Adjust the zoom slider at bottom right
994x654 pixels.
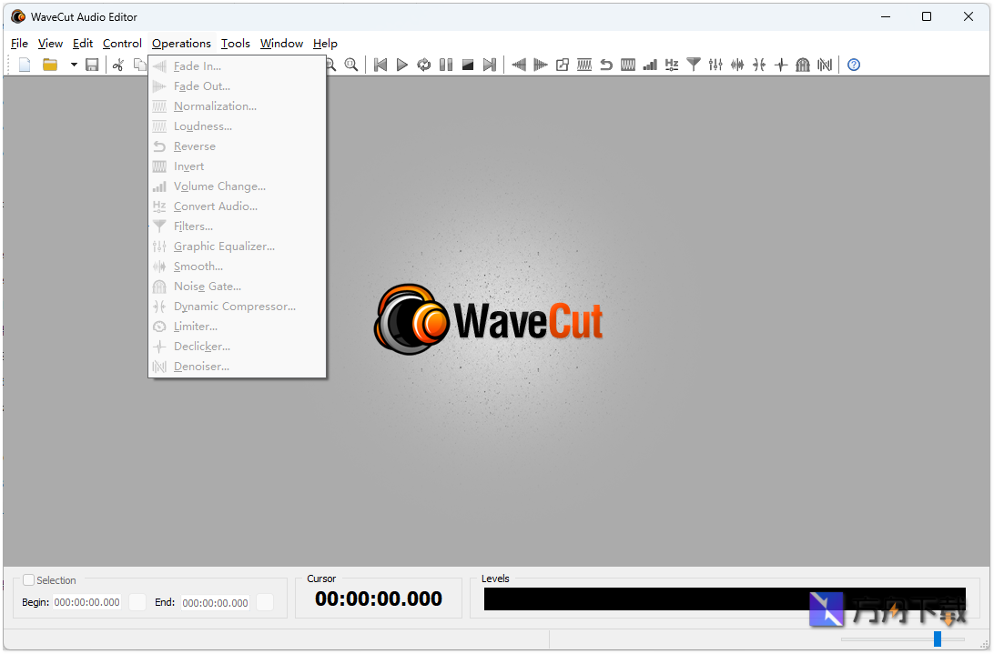(x=938, y=639)
